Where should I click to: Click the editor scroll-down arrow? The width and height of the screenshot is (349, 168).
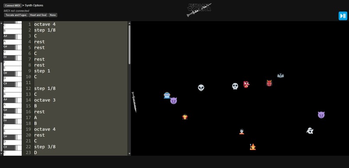129,154
